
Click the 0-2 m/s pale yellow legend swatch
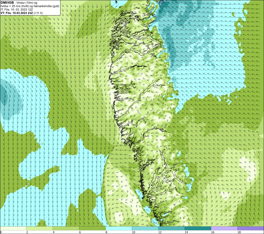[x=13, y=228]
